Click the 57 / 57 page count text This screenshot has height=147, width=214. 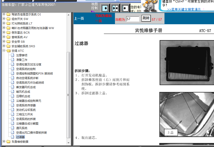point(157,19)
